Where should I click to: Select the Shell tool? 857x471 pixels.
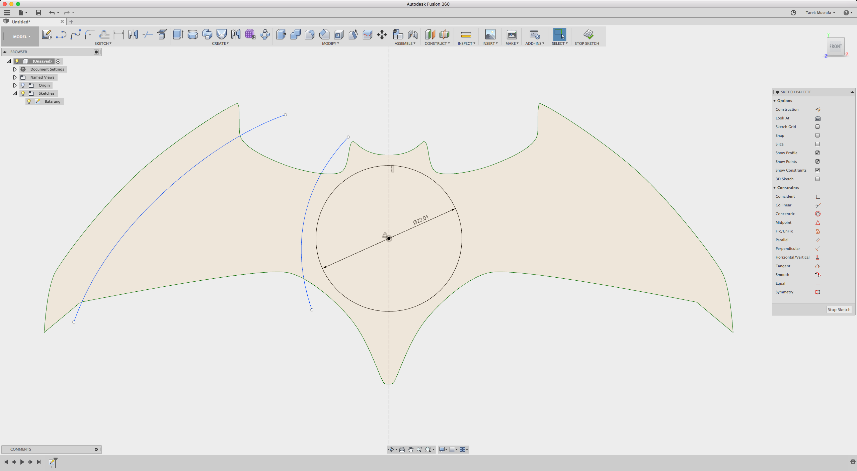coord(338,34)
